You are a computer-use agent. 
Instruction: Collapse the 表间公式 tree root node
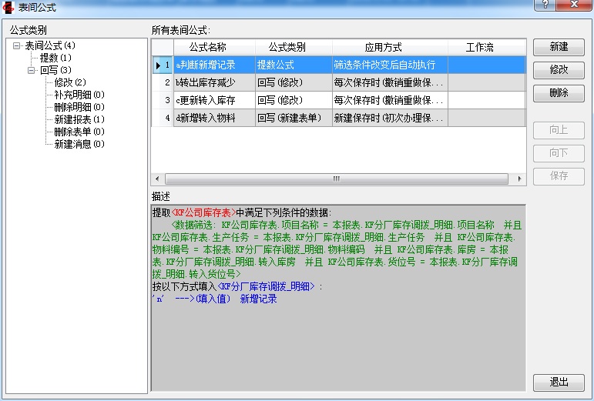click(x=17, y=45)
